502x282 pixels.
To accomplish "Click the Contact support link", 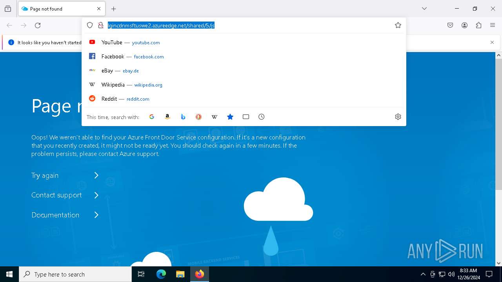I will point(56,195).
